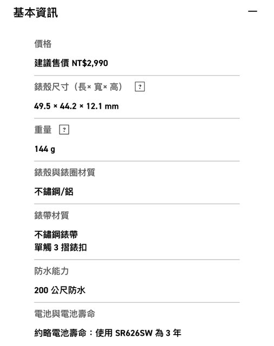Click the 基本資訊 section heading

coord(36,12)
